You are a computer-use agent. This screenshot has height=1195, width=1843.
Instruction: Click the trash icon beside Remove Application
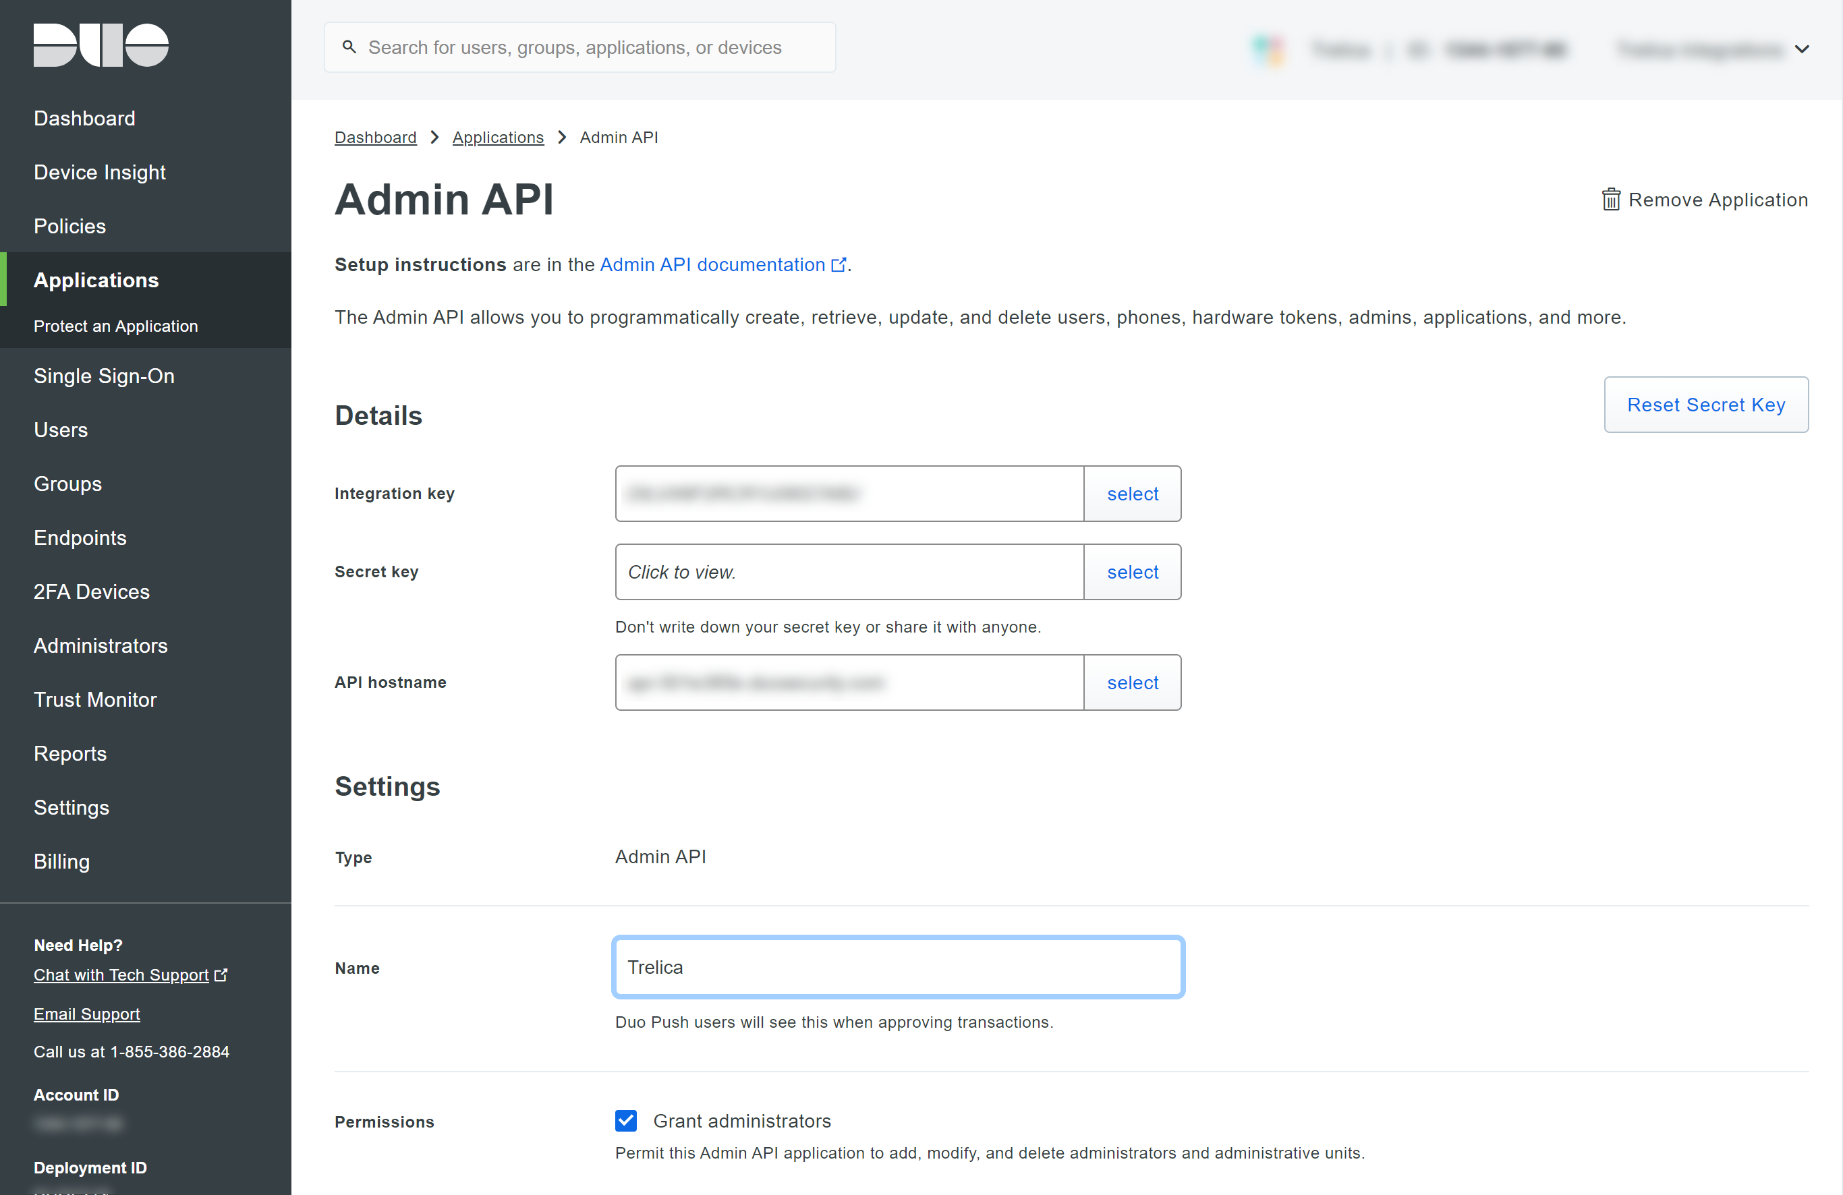[x=1611, y=200]
